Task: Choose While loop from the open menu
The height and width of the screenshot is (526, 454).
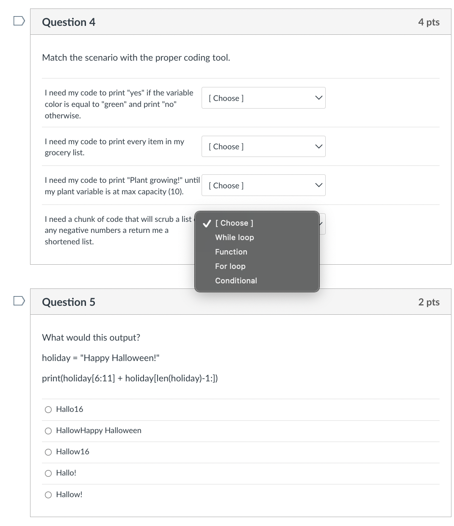Action: pos(234,238)
